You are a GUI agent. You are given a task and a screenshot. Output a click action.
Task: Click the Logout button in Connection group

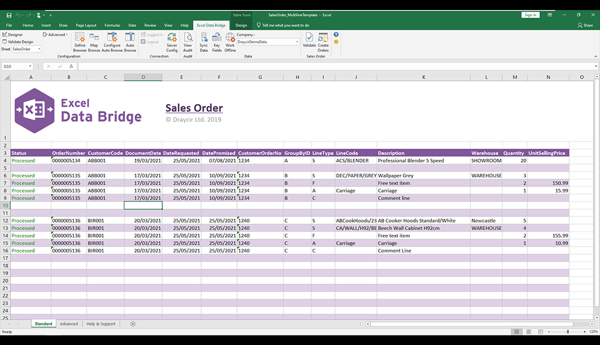[150, 42]
